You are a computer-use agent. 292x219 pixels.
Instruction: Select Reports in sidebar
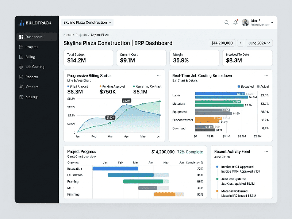37,77
